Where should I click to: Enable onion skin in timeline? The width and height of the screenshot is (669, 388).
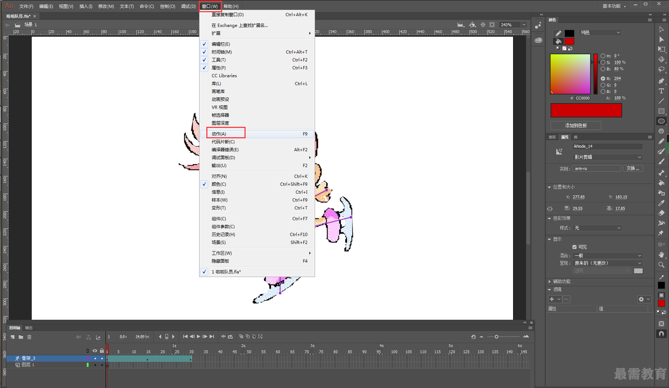pyautogui.click(x=241, y=337)
